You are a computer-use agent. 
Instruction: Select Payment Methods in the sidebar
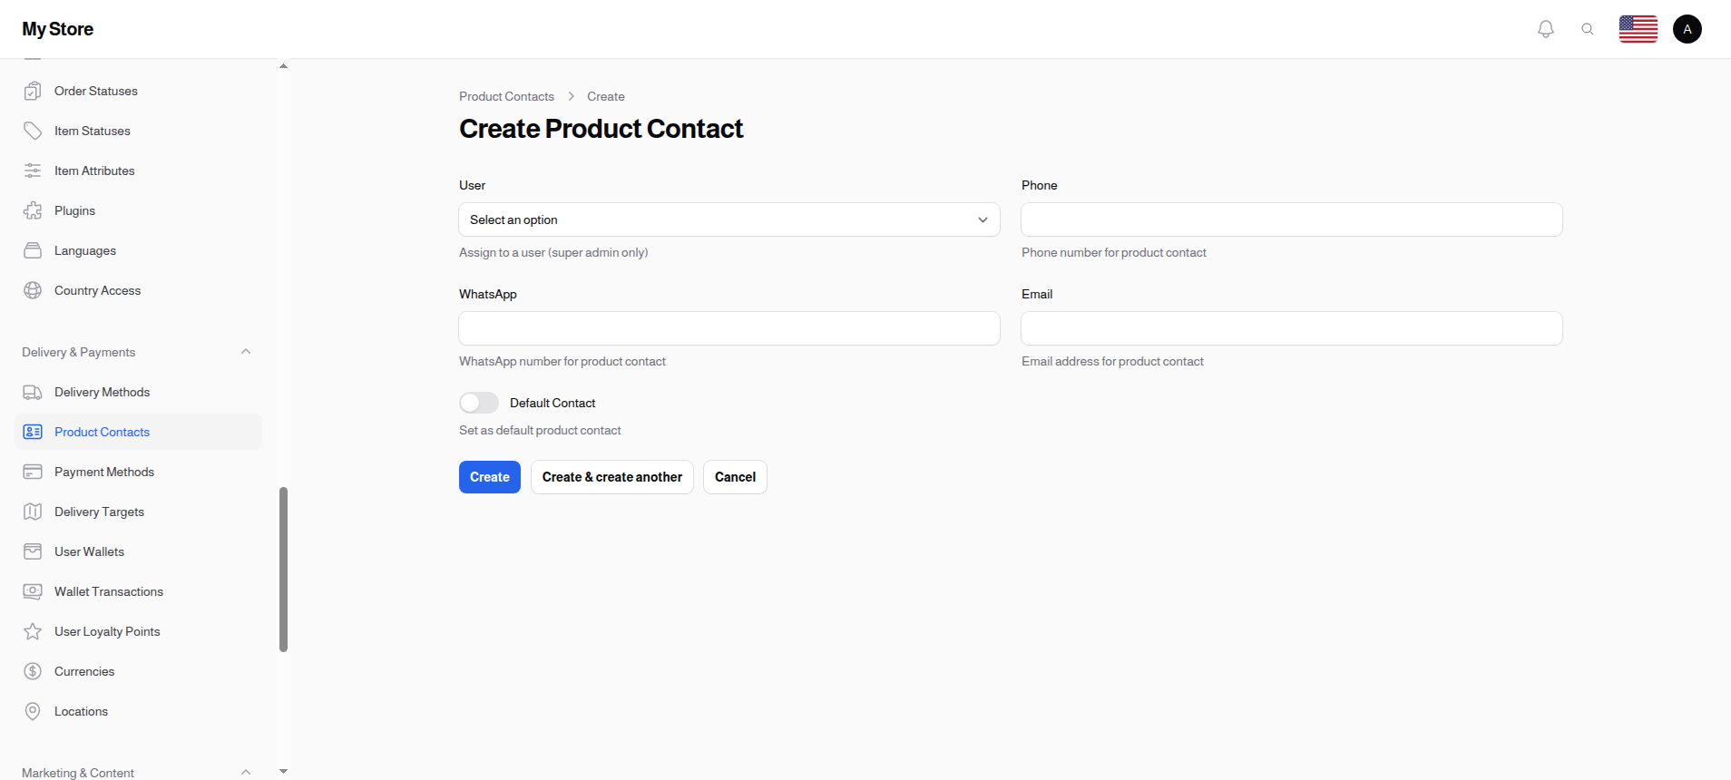pyautogui.click(x=104, y=472)
